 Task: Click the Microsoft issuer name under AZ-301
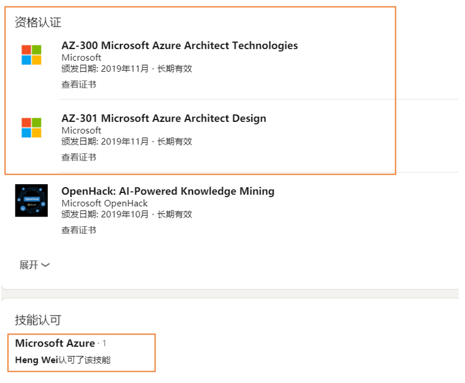[82, 130]
